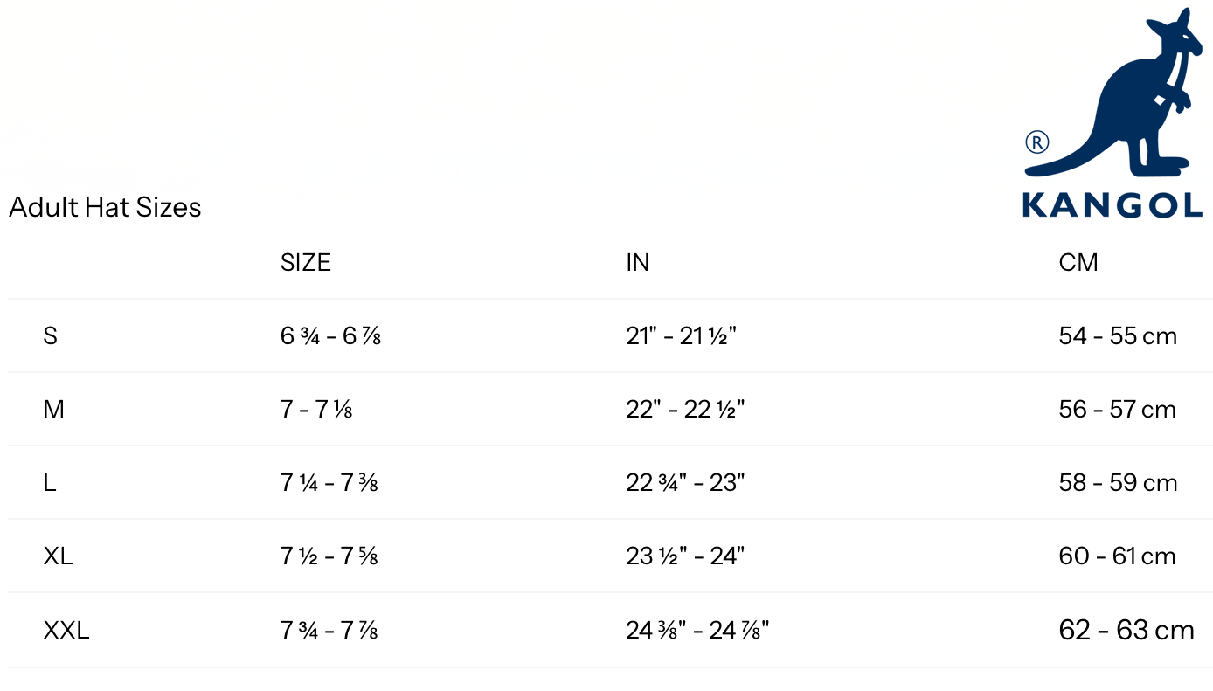Click the CM column header

(x=1078, y=263)
